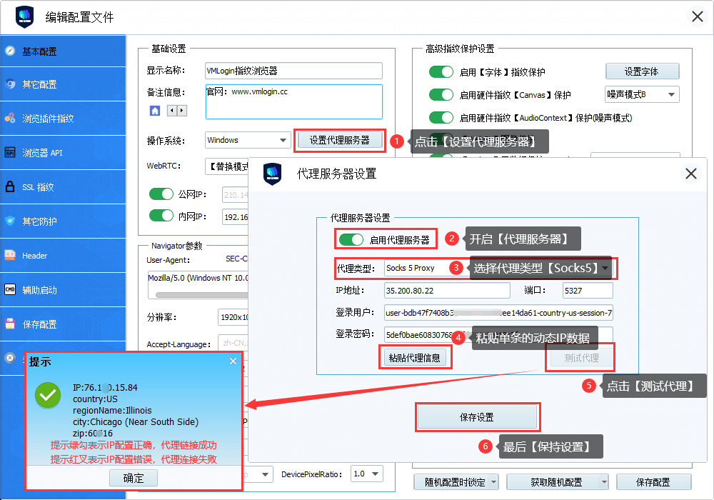Open the 操作系统 Windows dropdown
The height and width of the screenshot is (500, 714).
[248, 140]
